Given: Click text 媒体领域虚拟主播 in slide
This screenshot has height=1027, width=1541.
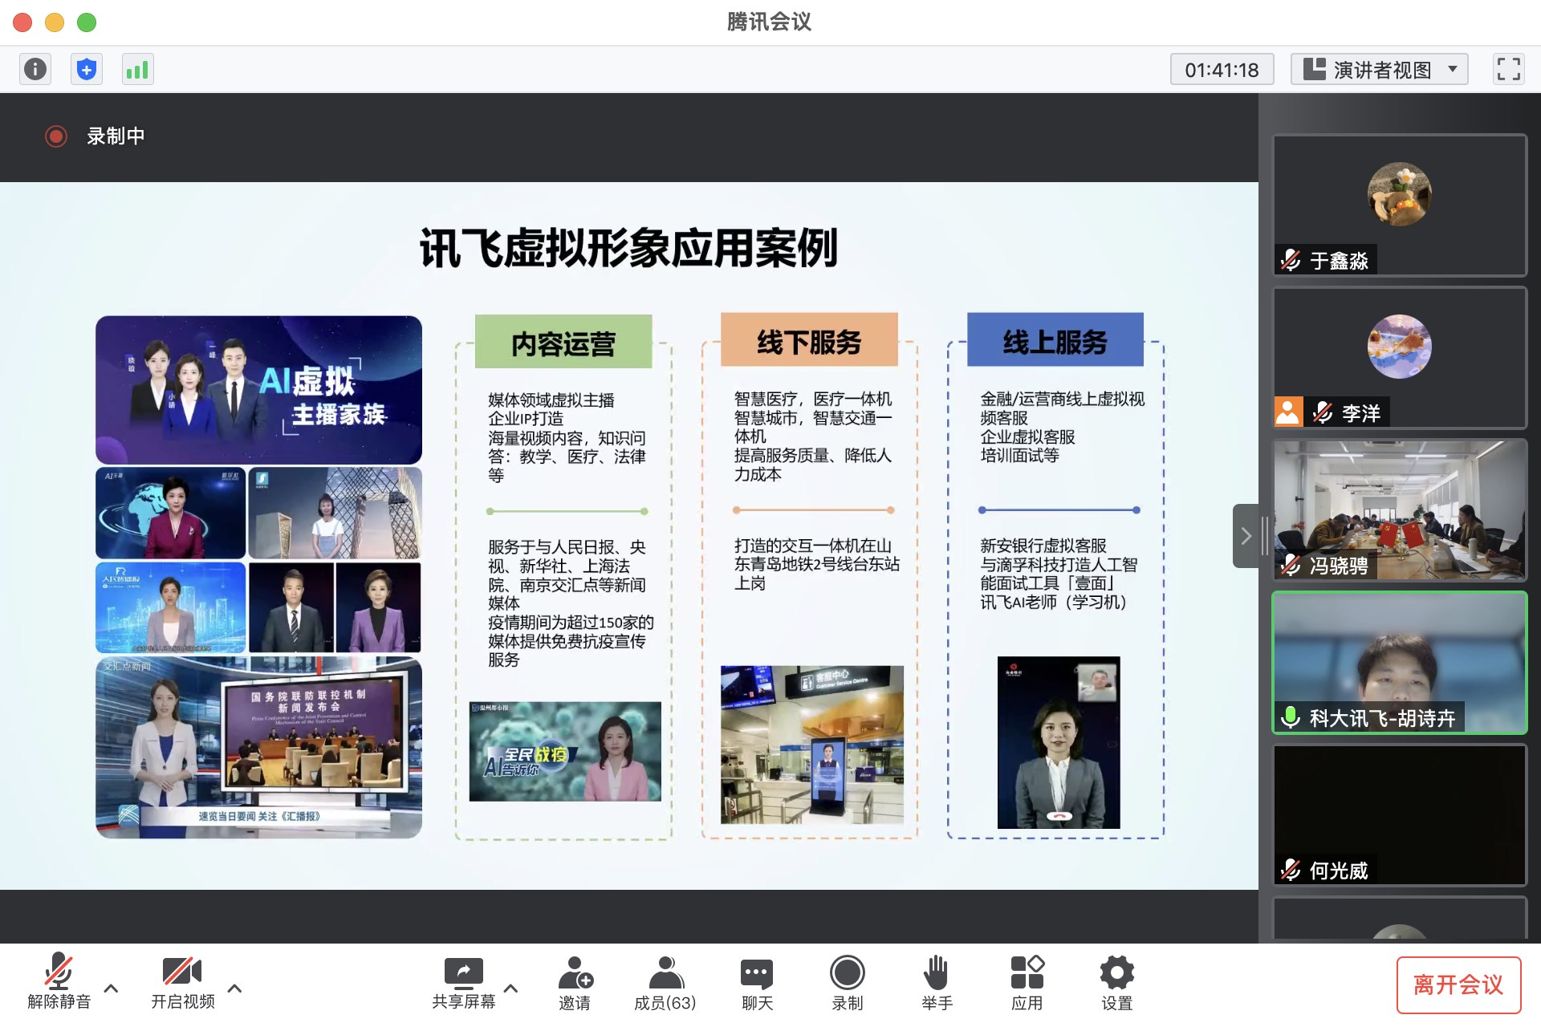Looking at the screenshot, I should tap(551, 400).
